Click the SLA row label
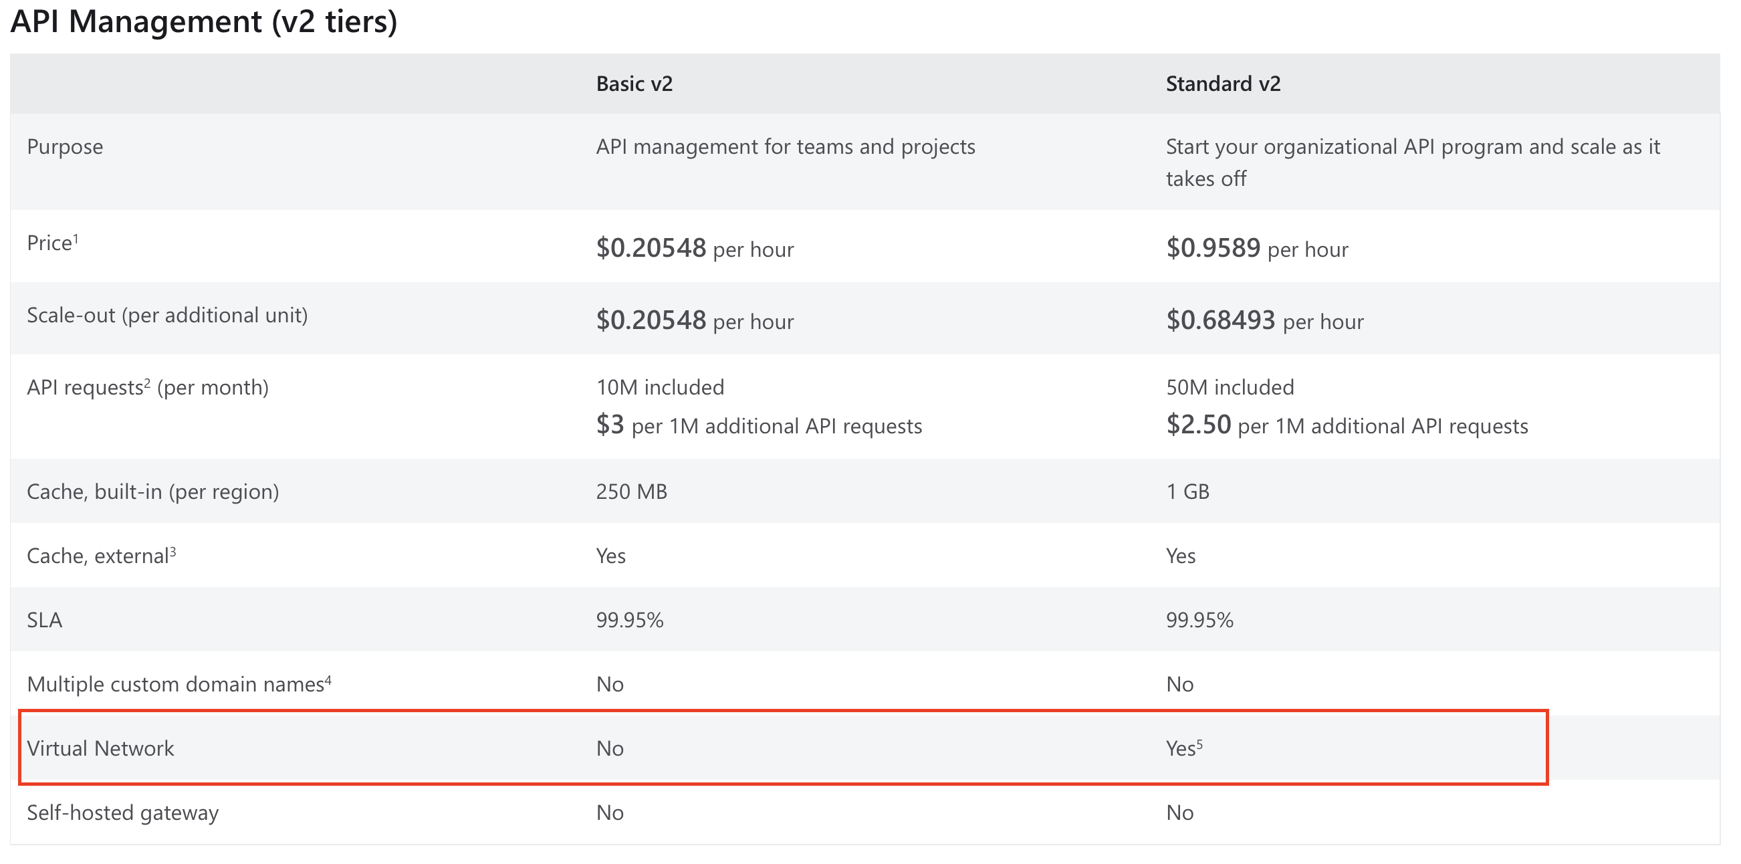Viewport: 1741px width, 864px height. coord(45,620)
